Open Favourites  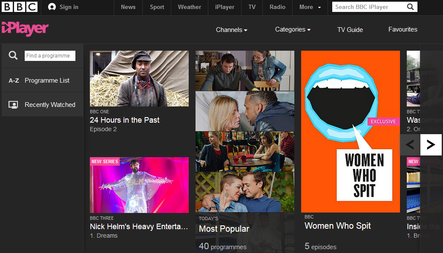coord(403,29)
